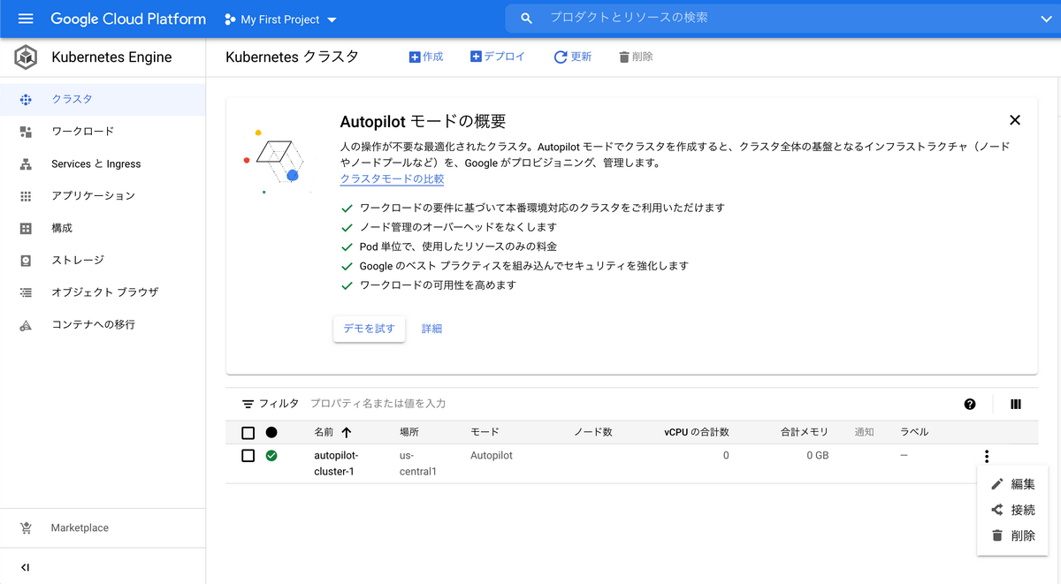Click the green status check for autopilot-cluster-1
1061x584 pixels.
pyautogui.click(x=271, y=456)
